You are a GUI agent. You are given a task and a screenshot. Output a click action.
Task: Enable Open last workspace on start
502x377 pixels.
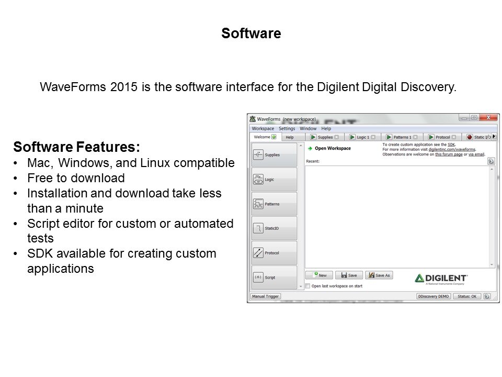pyautogui.click(x=308, y=286)
